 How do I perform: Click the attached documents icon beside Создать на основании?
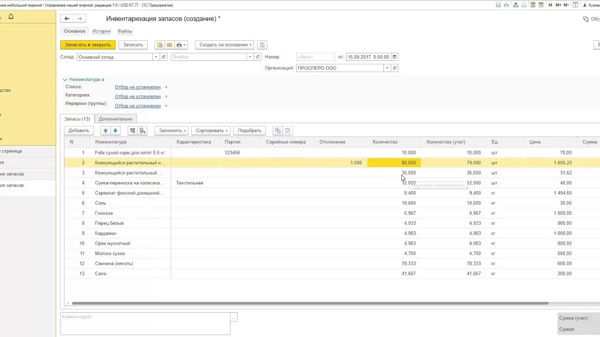click(262, 45)
